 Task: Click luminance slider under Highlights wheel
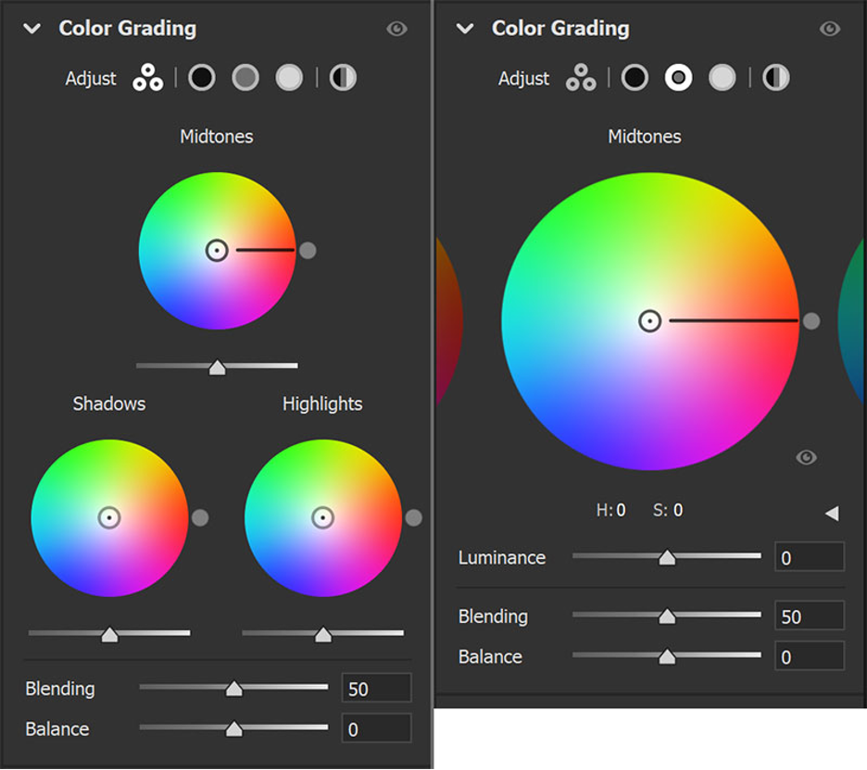click(323, 634)
